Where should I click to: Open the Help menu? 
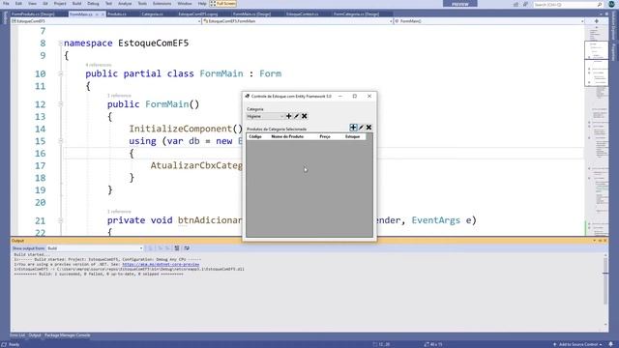click(x=202, y=4)
